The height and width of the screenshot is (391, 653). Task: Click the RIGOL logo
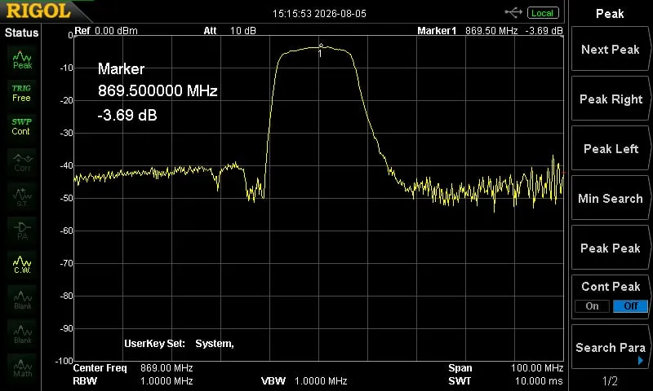38,11
